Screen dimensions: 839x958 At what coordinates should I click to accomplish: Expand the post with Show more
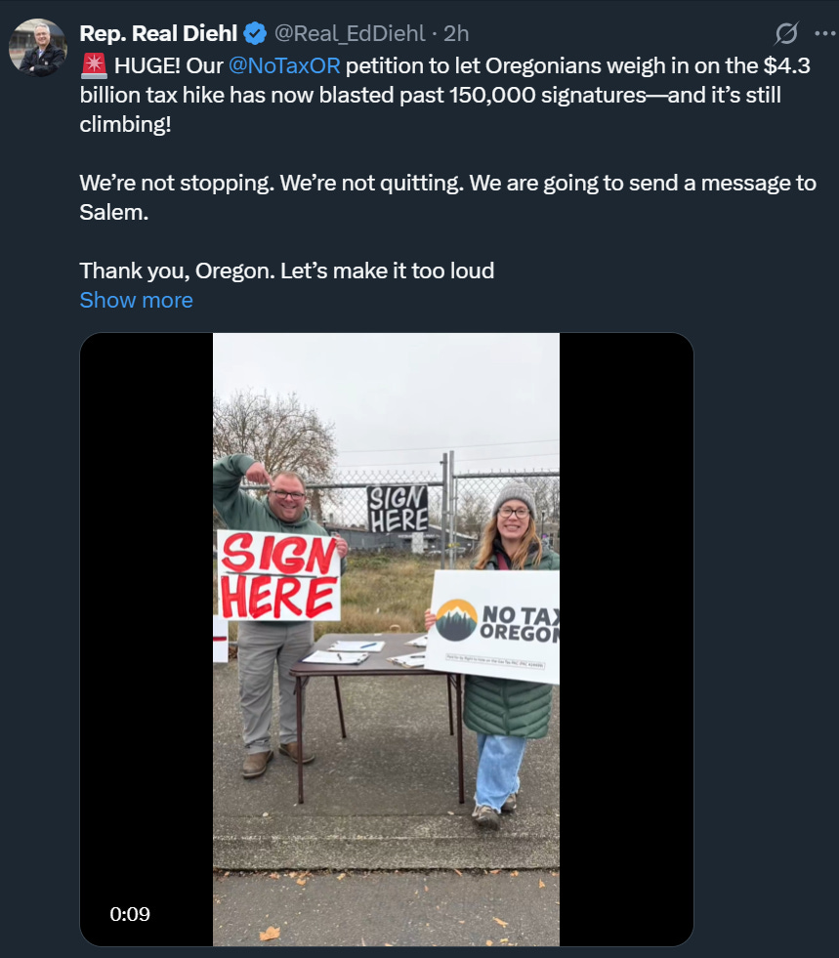click(x=137, y=300)
